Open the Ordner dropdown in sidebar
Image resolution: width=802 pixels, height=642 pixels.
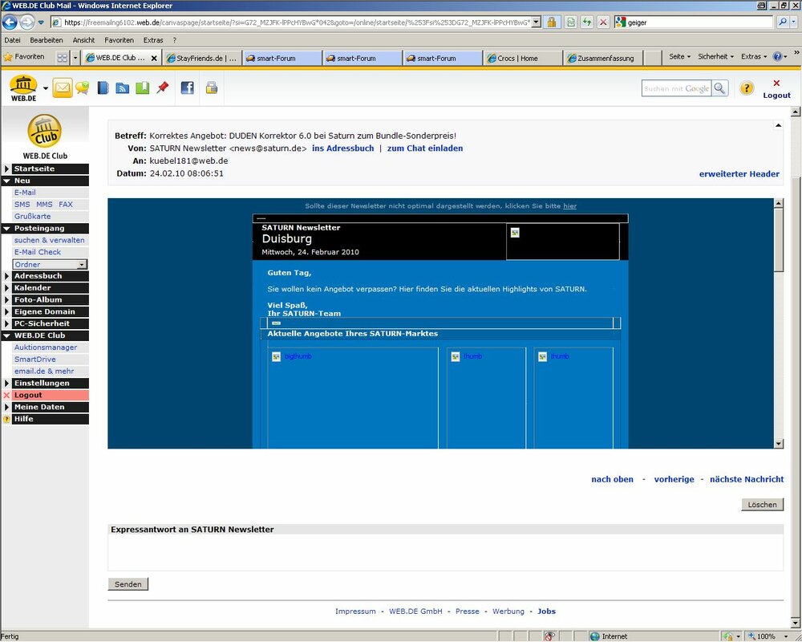[x=50, y=264]
